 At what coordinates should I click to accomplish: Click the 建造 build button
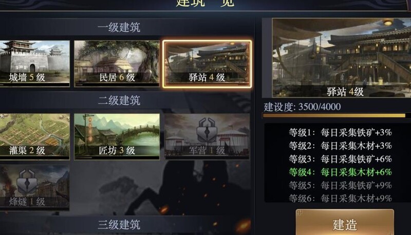(345, 223)
